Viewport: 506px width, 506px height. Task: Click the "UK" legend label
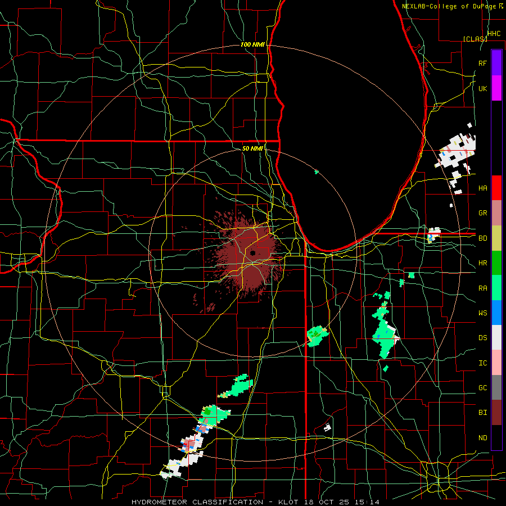(x=483, y=88)
